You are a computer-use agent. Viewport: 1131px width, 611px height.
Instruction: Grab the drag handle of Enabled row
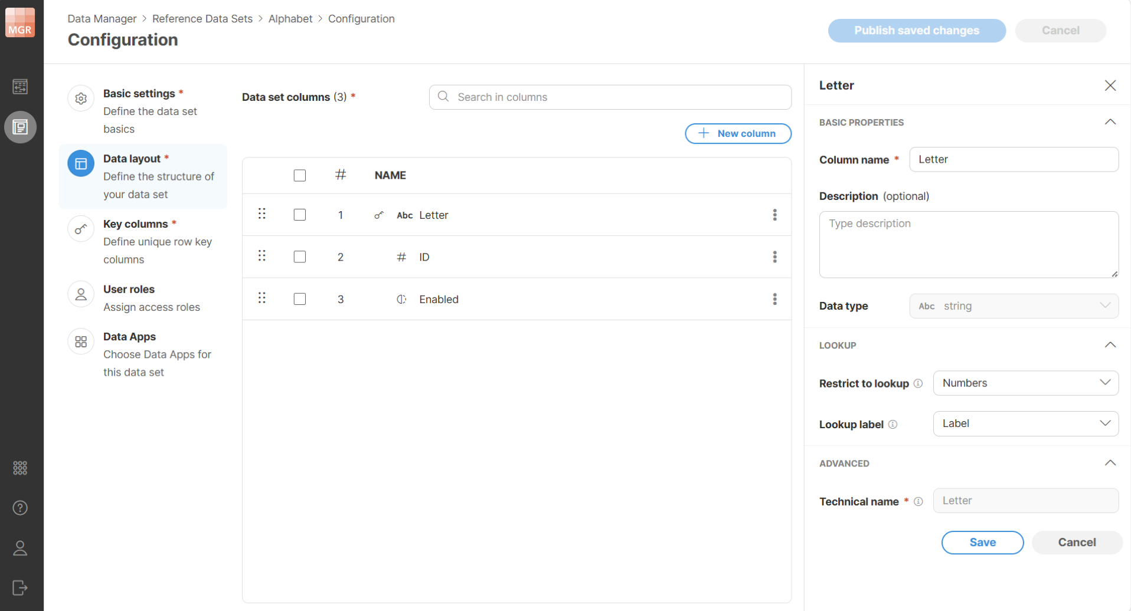(262, 298)
